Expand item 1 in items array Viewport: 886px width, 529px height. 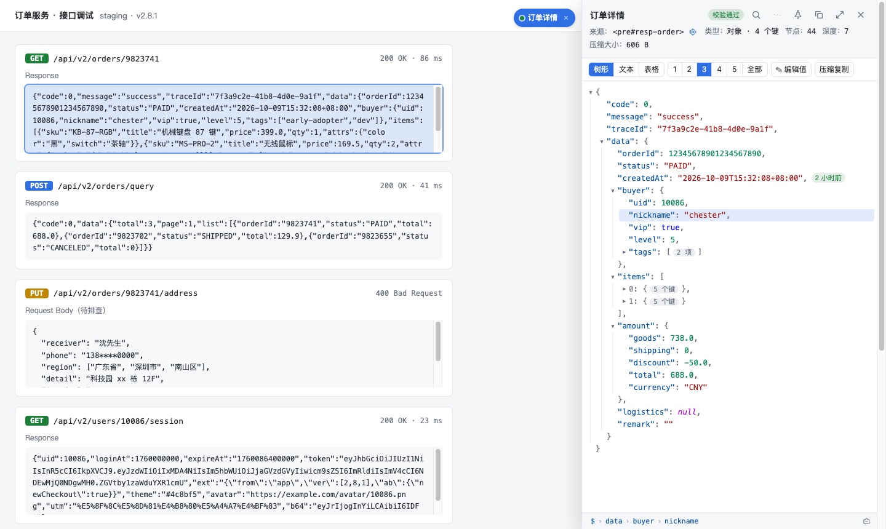point(624,301)
